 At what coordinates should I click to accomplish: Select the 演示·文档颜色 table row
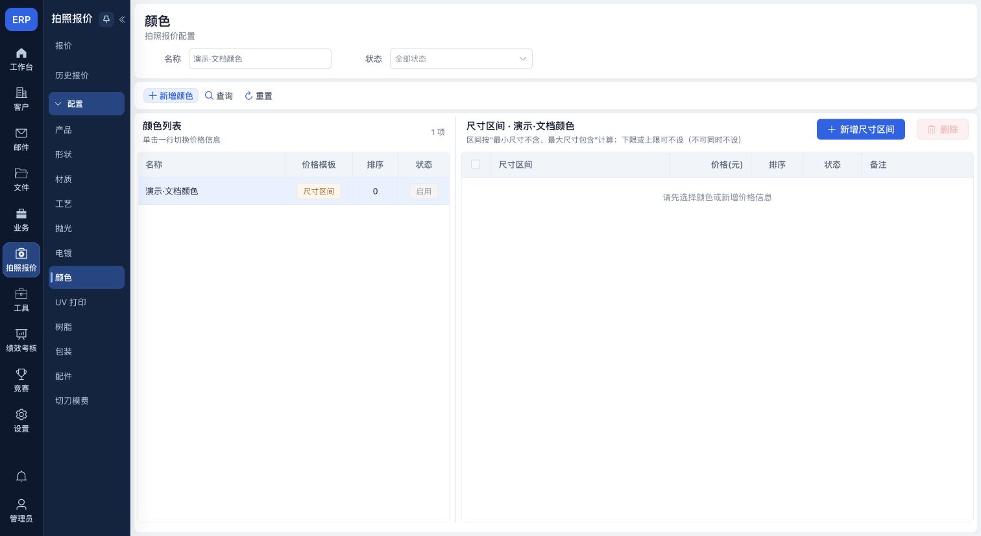coord(293,191)
